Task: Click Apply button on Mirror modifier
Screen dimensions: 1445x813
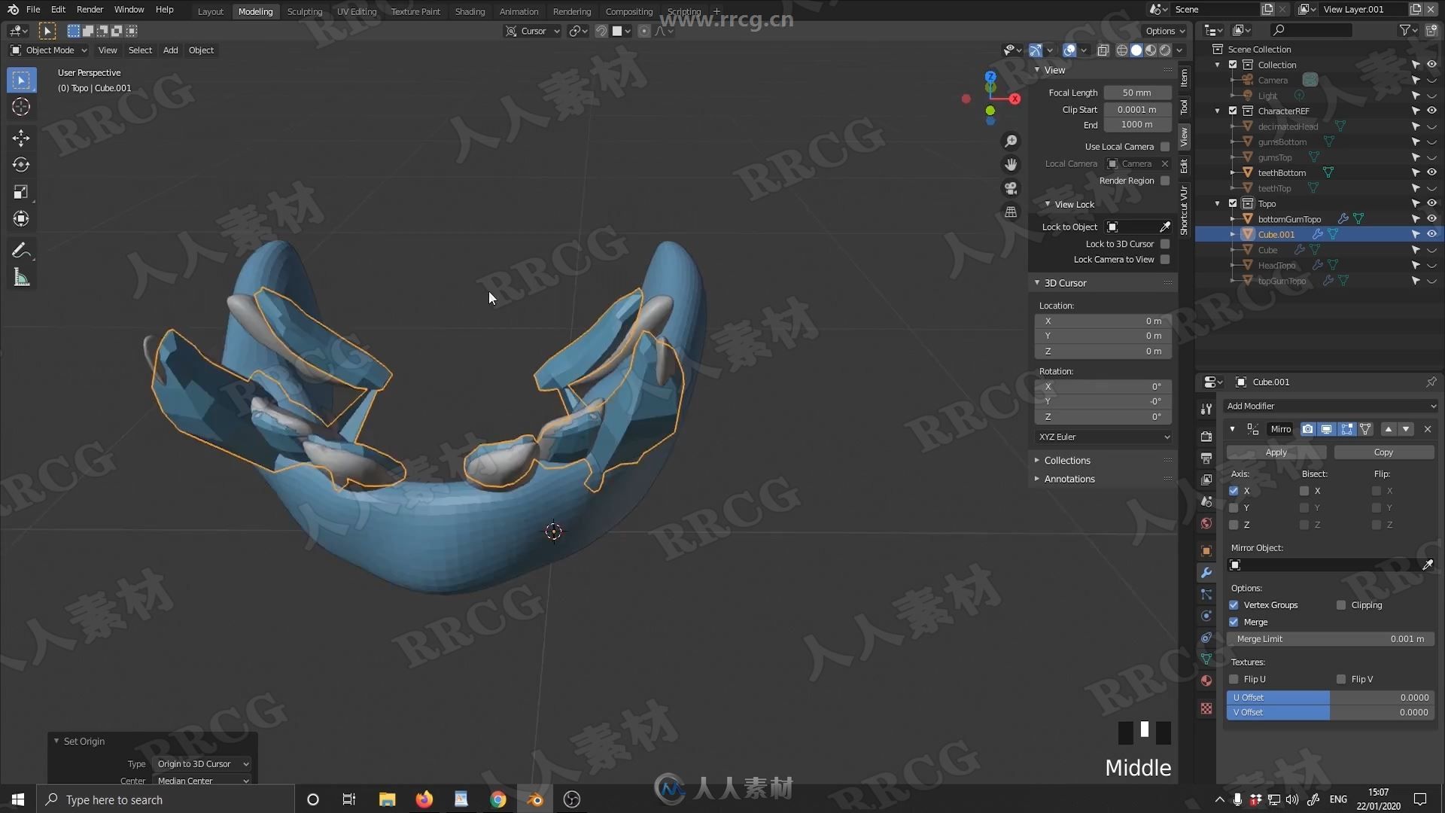Action: 1276,451
